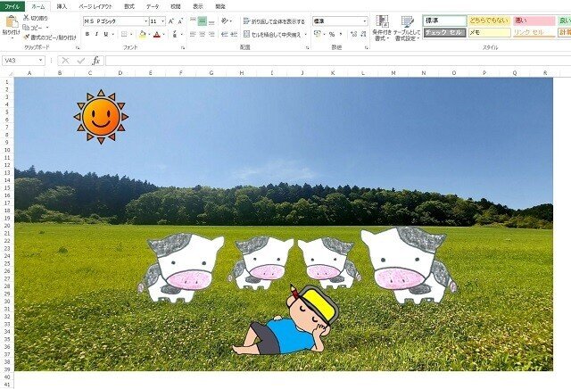Click the wrap text (折り返して全体を表示する) button
Image resolution: width=571 pixels, height=389 pixels.
tap(274, 21)
